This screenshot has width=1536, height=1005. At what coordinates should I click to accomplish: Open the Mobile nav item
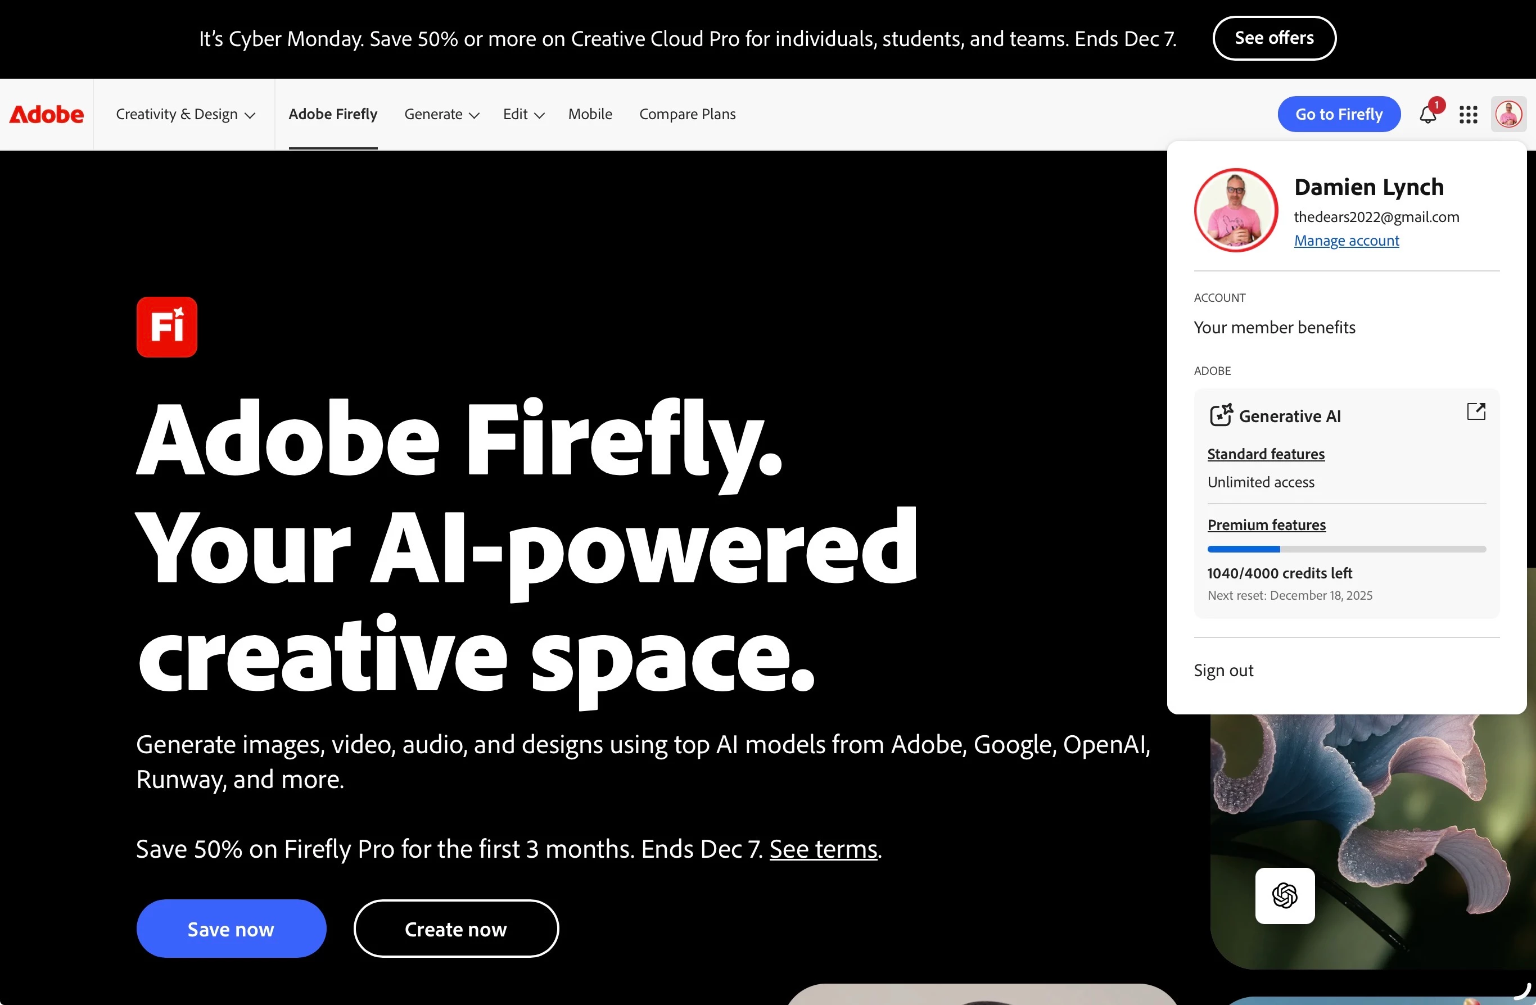coord(590,114)
